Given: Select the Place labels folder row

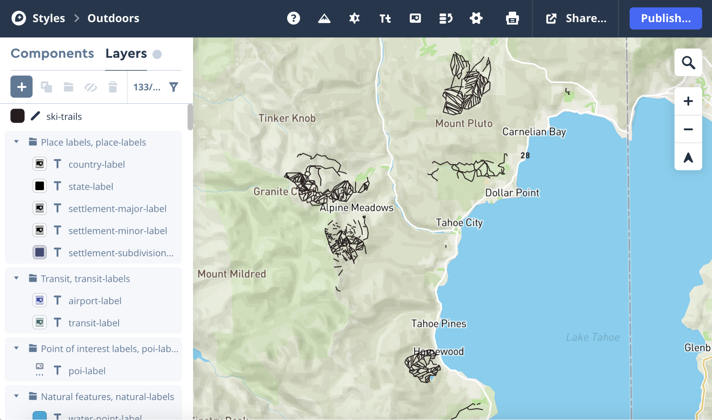Looking at the screenshot, I should point(93,142).
